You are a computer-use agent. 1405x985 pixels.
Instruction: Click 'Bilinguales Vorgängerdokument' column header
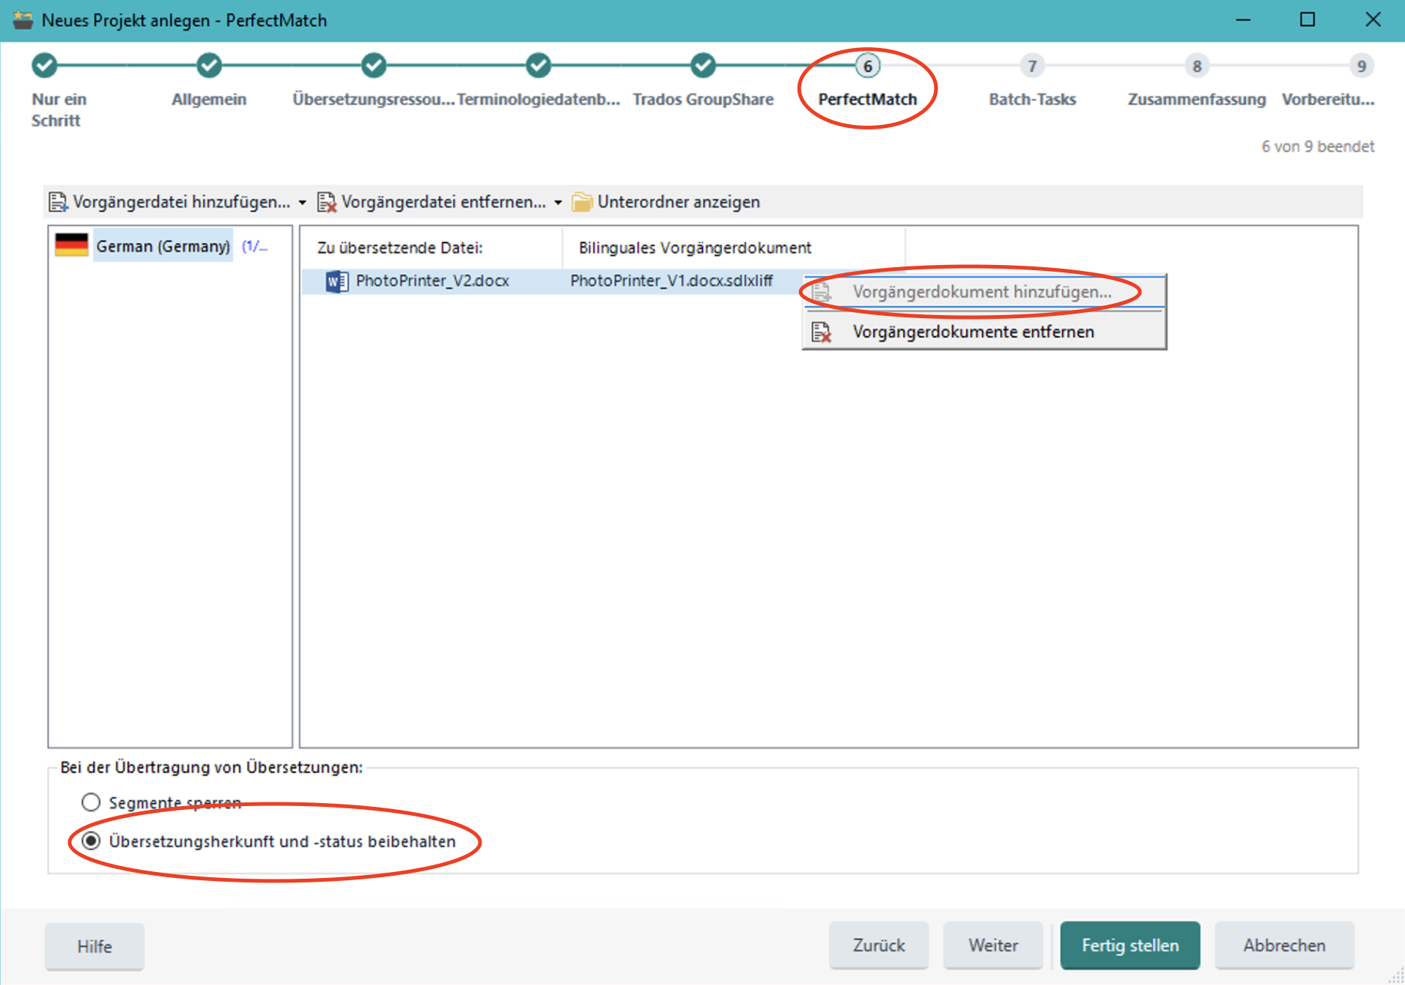pos(695,248)
